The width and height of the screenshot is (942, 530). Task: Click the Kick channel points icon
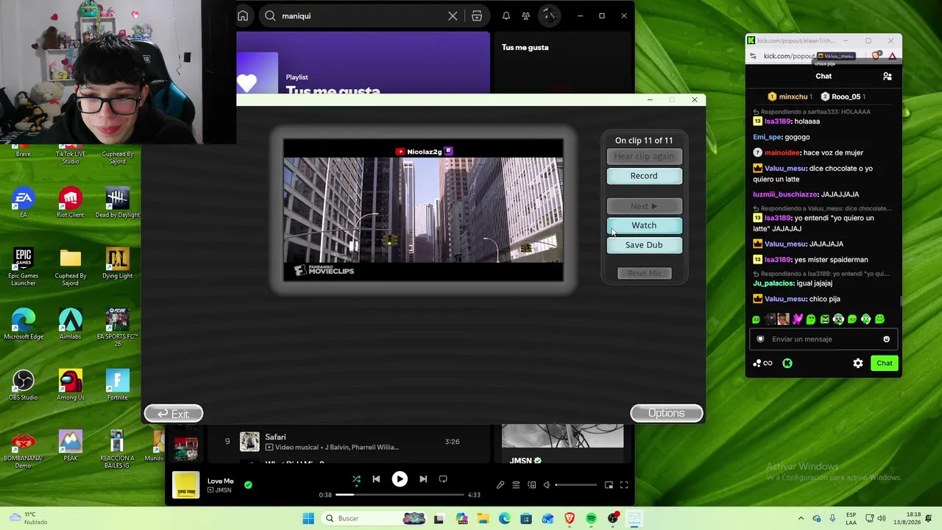762,363
